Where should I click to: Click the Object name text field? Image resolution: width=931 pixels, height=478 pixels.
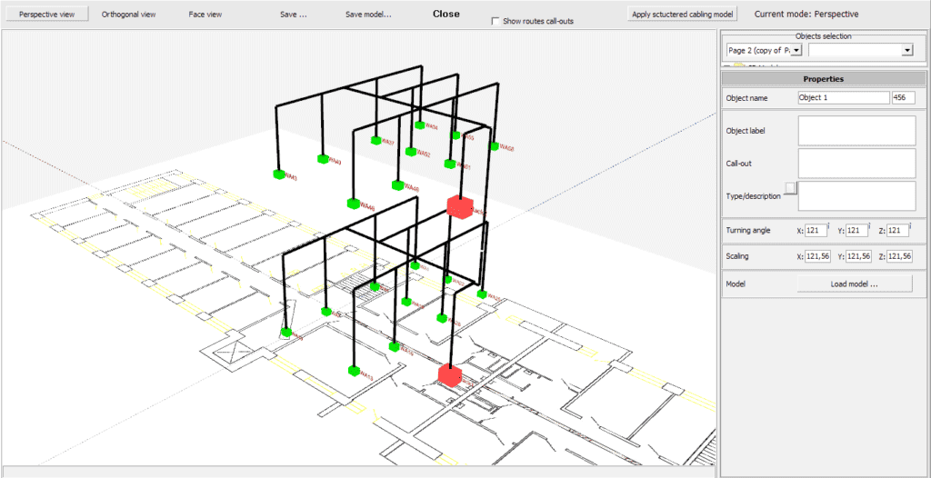[x=842, y=97]
